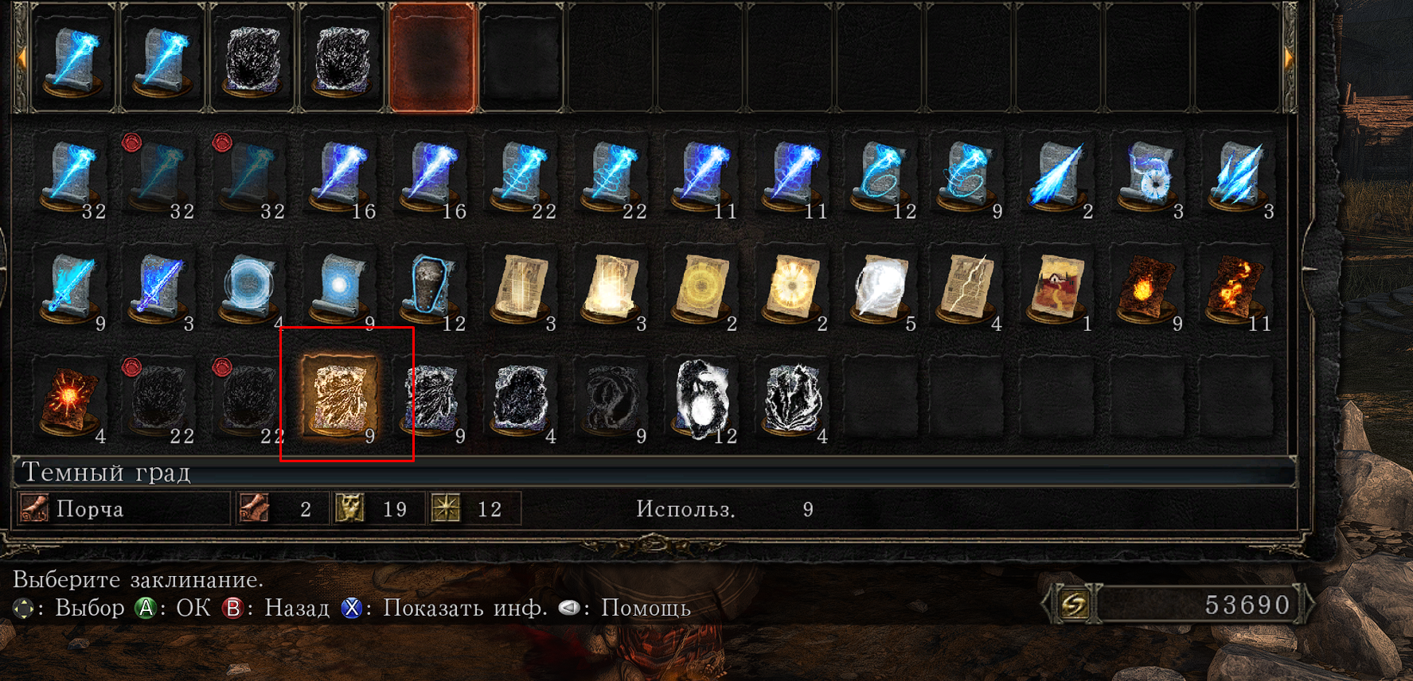
Task: Select the flame serpent pyromancy with 11 uses
Action: pyautogui.click(x=1242, y=288)
